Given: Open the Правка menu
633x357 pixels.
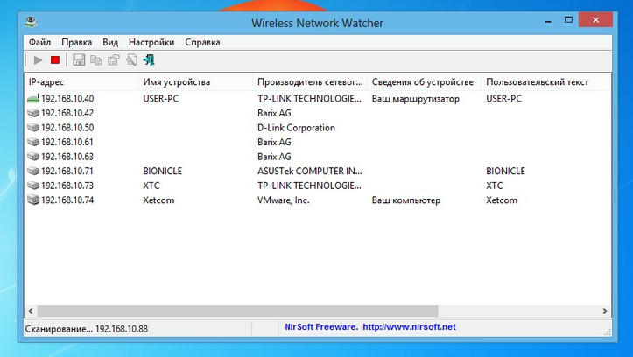Looking at the screenshot, I should tap(77, 42).
